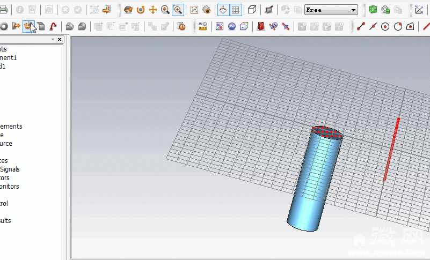The width and height of the screenshot is (430, 260).
Task: Select the Pick edge midpoint tool
Action: coord(373,27)
